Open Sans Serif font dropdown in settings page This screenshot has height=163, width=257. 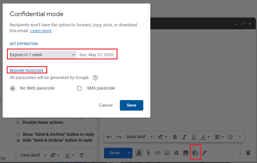tap(33, 155)
